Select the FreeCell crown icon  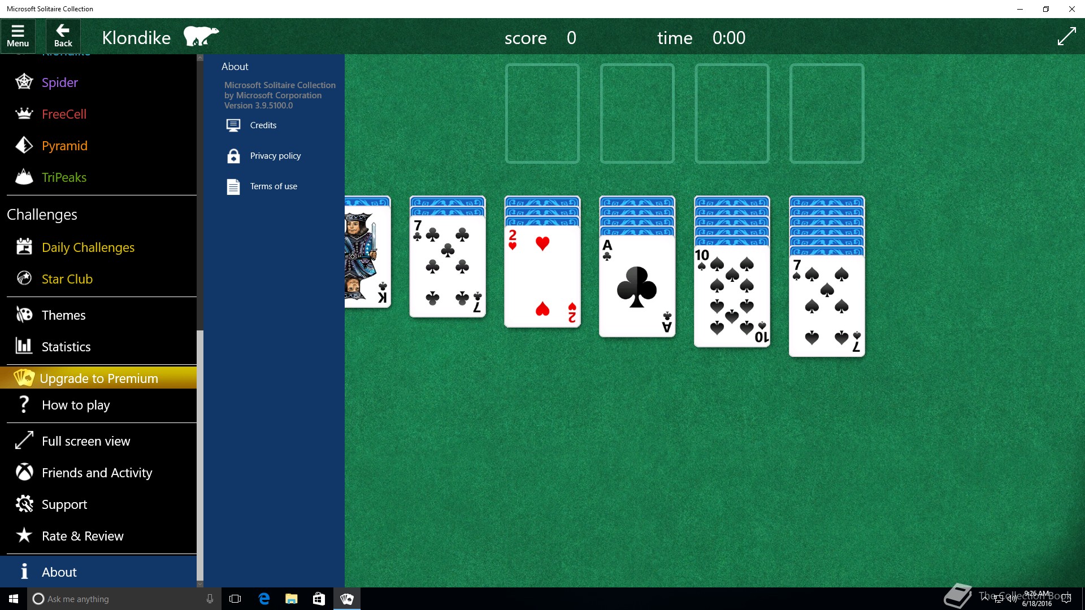click(x=24, y=114)
